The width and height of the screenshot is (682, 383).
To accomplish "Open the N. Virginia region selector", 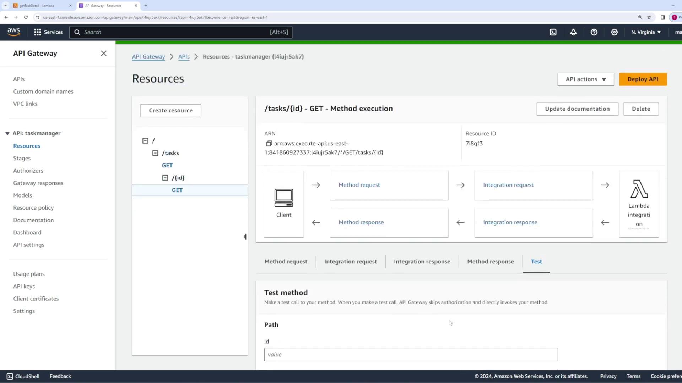I will (646, 32).
